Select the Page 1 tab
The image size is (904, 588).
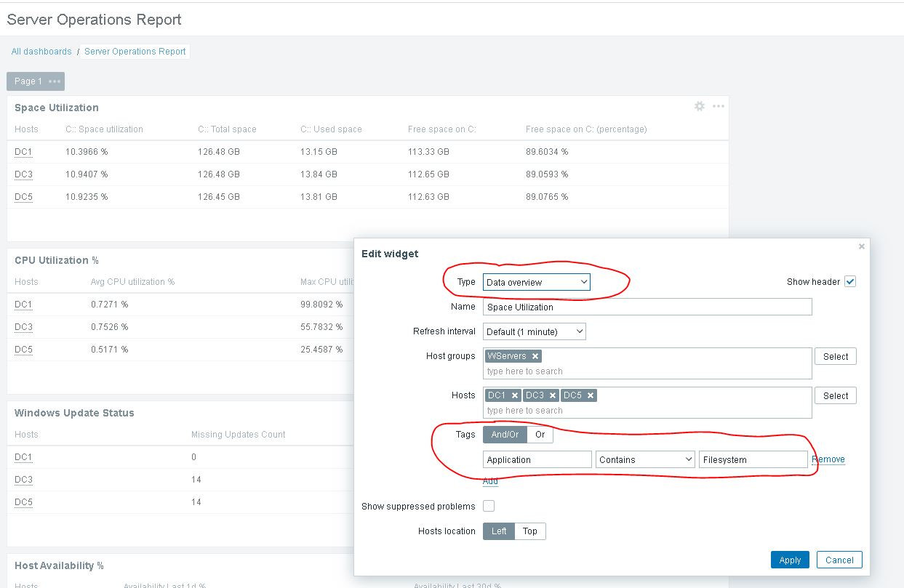click(27, 81)
